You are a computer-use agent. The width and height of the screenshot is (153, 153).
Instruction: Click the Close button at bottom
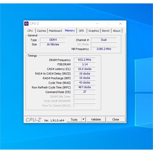(x=116, y=119)
